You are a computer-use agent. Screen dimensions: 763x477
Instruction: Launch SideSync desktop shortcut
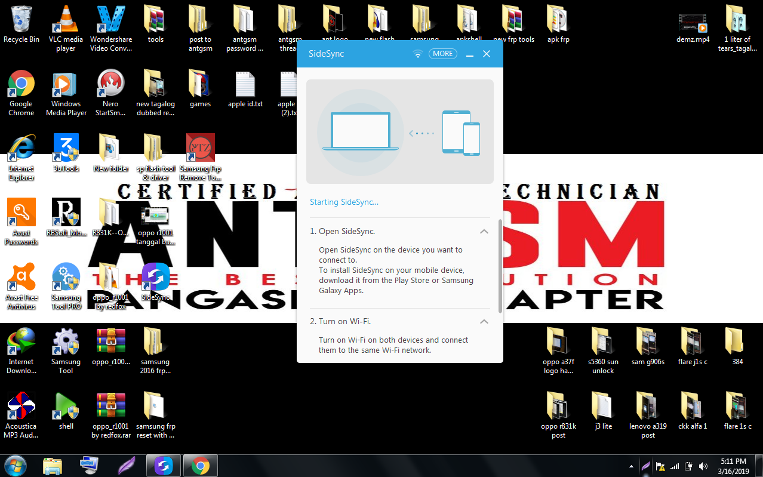click(156, 282)
